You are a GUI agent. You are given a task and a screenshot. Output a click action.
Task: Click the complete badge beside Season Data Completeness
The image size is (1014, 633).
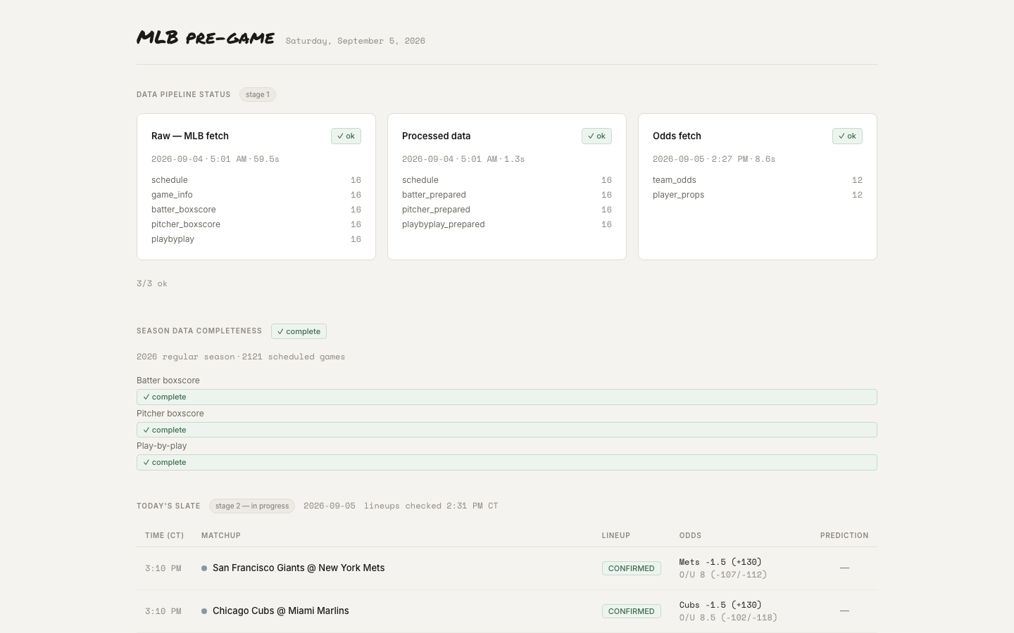point(299,331)
